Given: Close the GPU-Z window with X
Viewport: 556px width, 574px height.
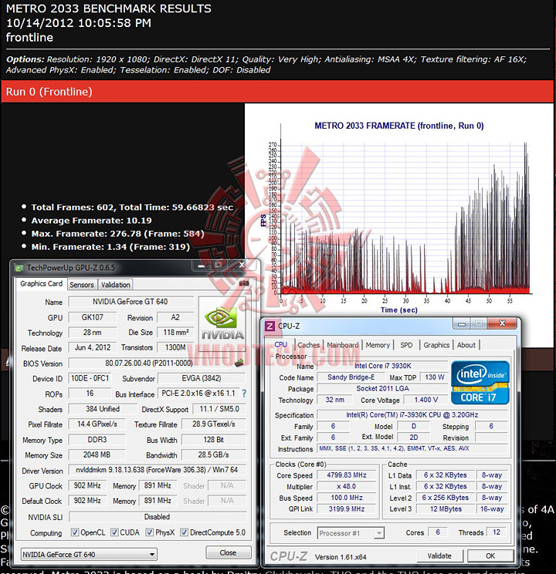Looking at the screenshot, I should [242, 265].
